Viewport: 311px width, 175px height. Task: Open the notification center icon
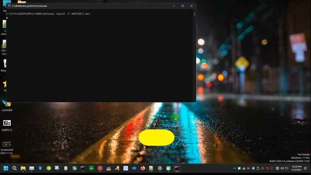coord(306,168)
